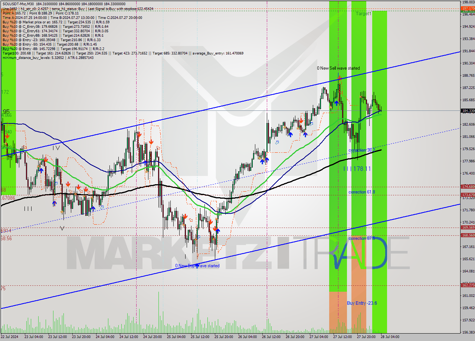Image resolution: width=475 pixels, height=341 pixels.
Task: Click the red 173.670 price level tag
Action: tap(468, 195)
